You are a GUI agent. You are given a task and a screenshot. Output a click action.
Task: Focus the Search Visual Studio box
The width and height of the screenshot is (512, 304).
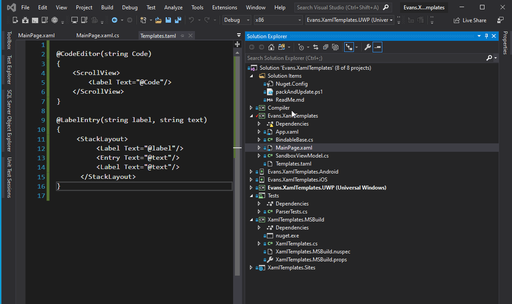[338, 7]
